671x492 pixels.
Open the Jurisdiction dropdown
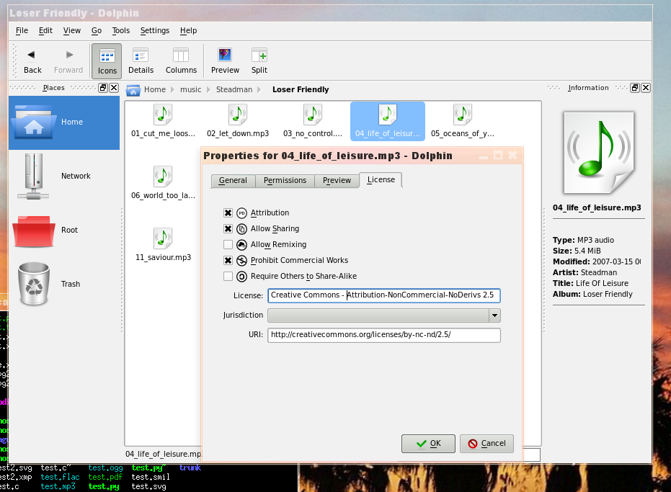[384, 316]
